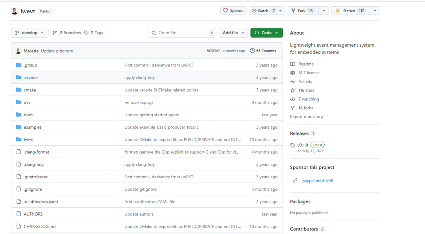The image size is (425, 234).
Task: Open the v0.1.0 Latest release
Action: point(303,145)
